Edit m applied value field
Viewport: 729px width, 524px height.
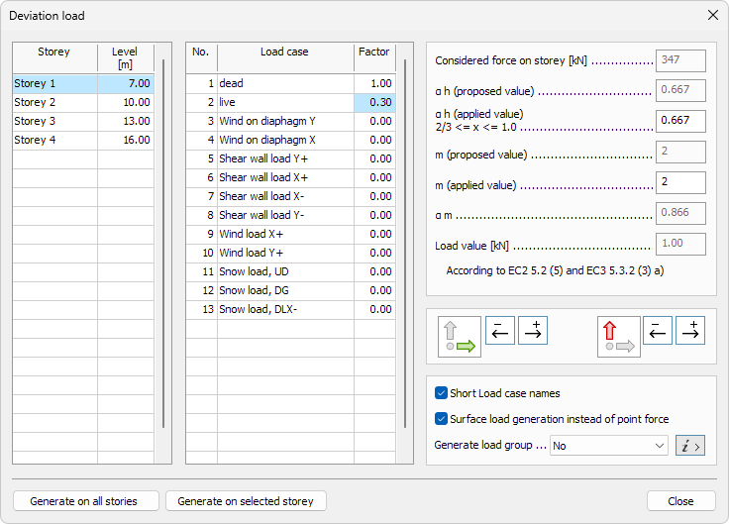point(680,182)
